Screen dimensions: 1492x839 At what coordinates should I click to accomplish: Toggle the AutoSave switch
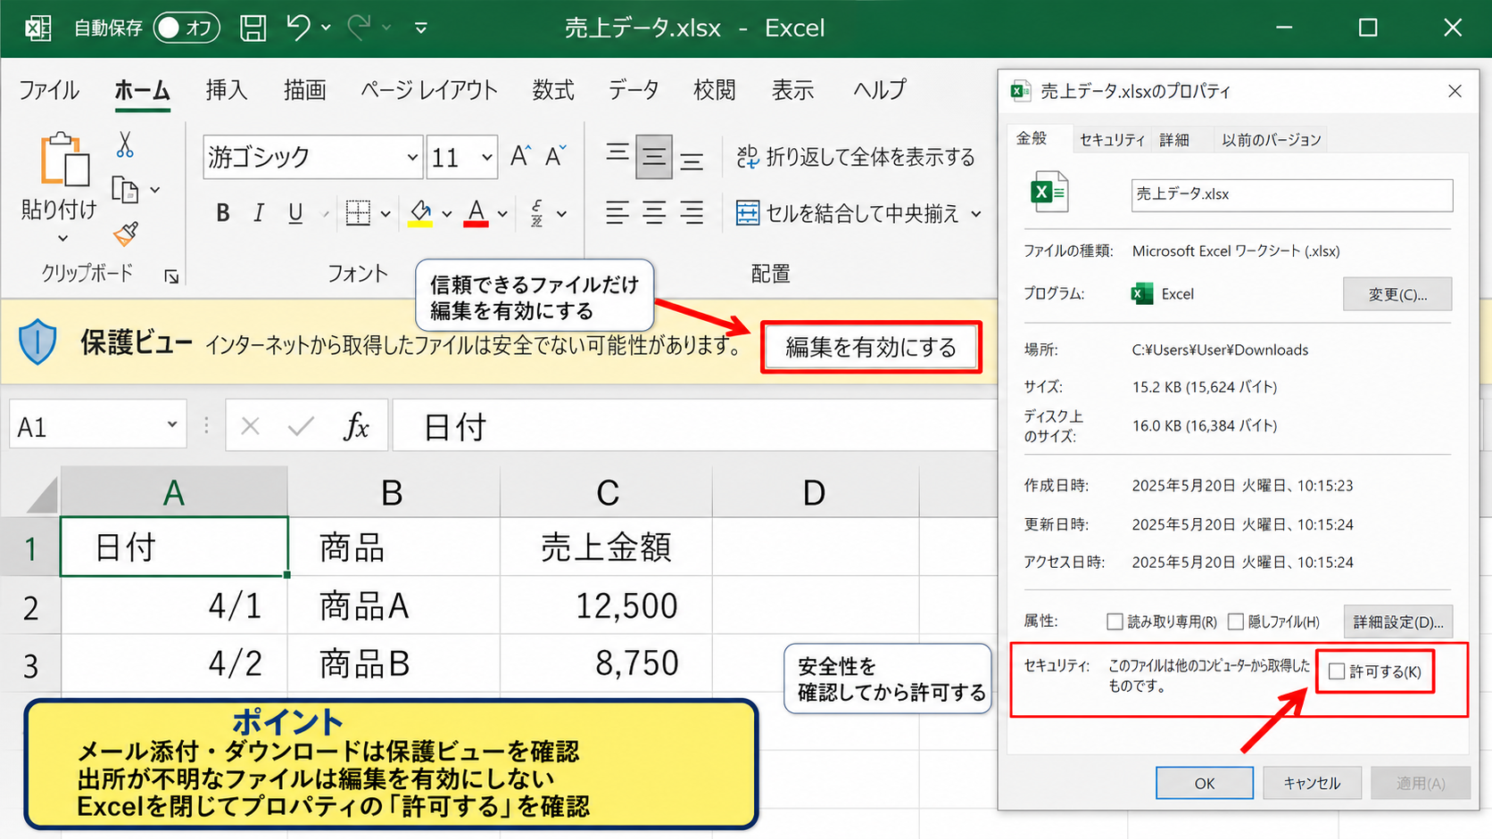click(x=186, y=28)
